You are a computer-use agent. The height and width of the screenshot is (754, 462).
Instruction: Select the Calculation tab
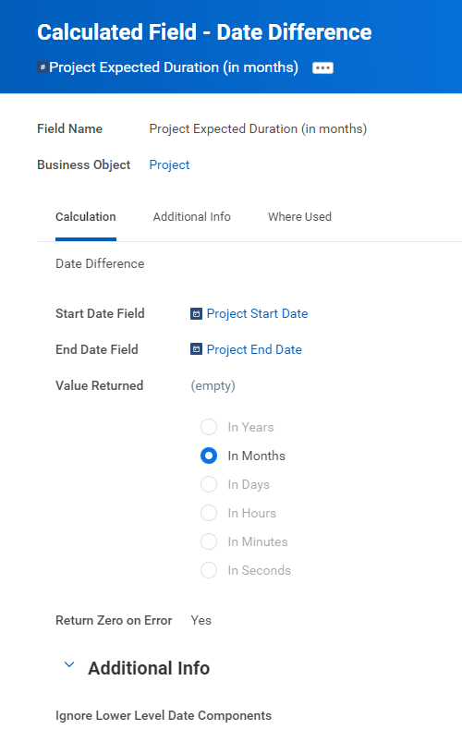coord(86,217)
